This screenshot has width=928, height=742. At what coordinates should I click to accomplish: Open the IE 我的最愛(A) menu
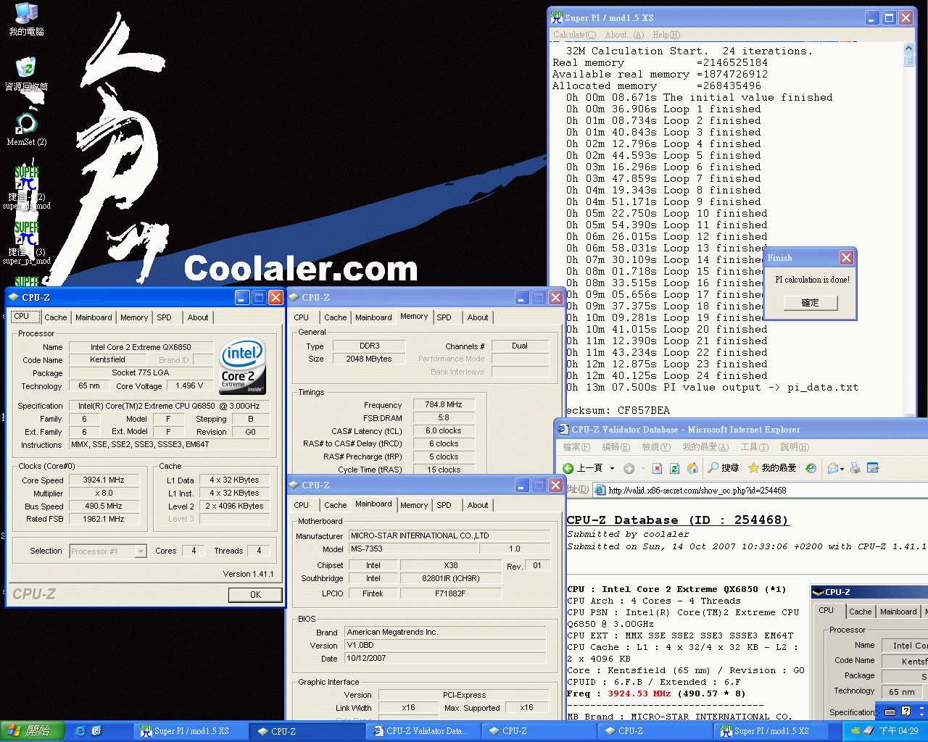point(705,447)
